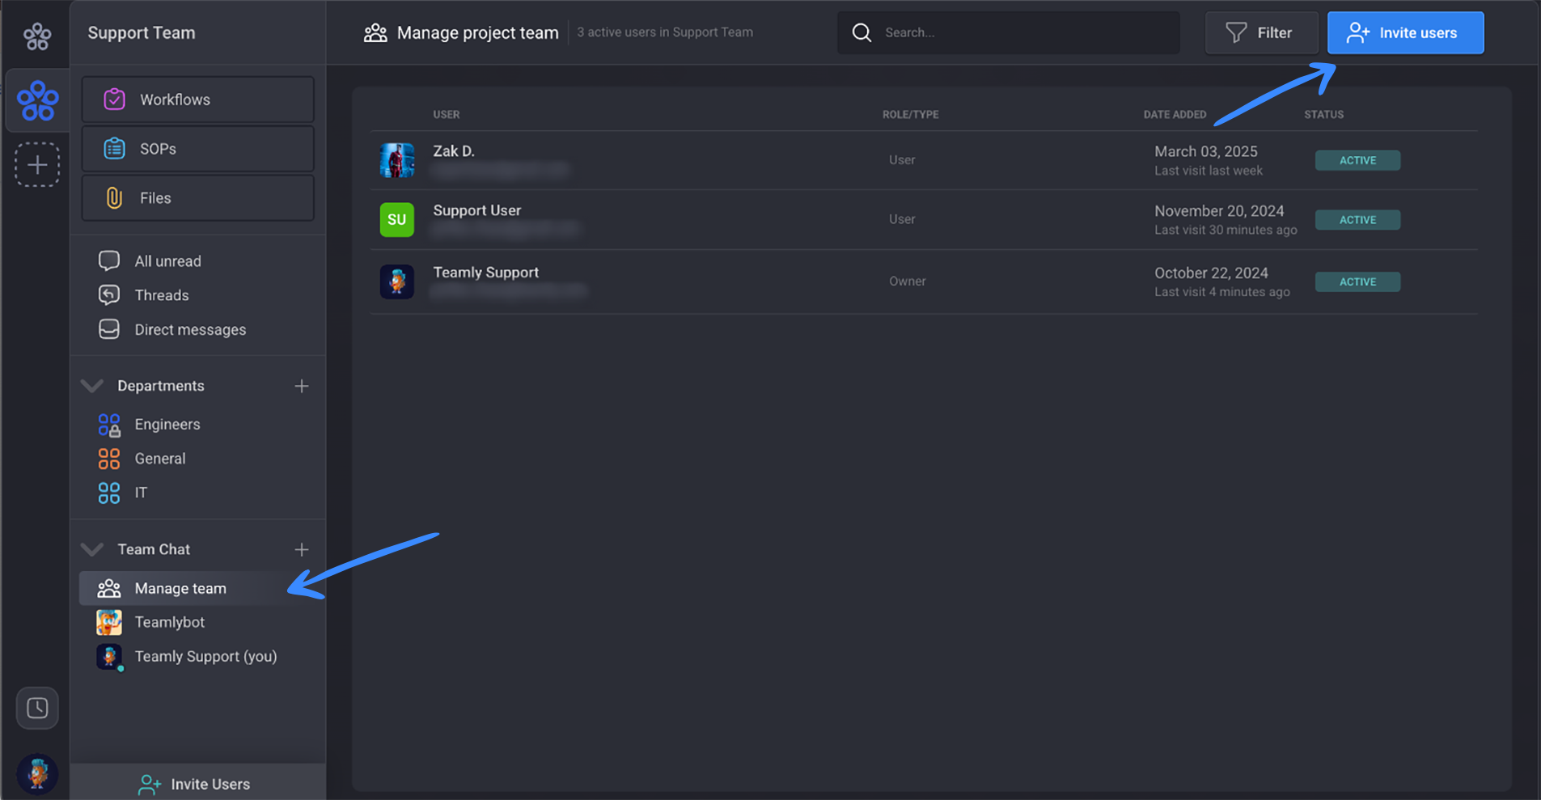This screenshot has height=800, width=1541.
Task: Click the DATE ADDED column header
Action: point(1175,115)
